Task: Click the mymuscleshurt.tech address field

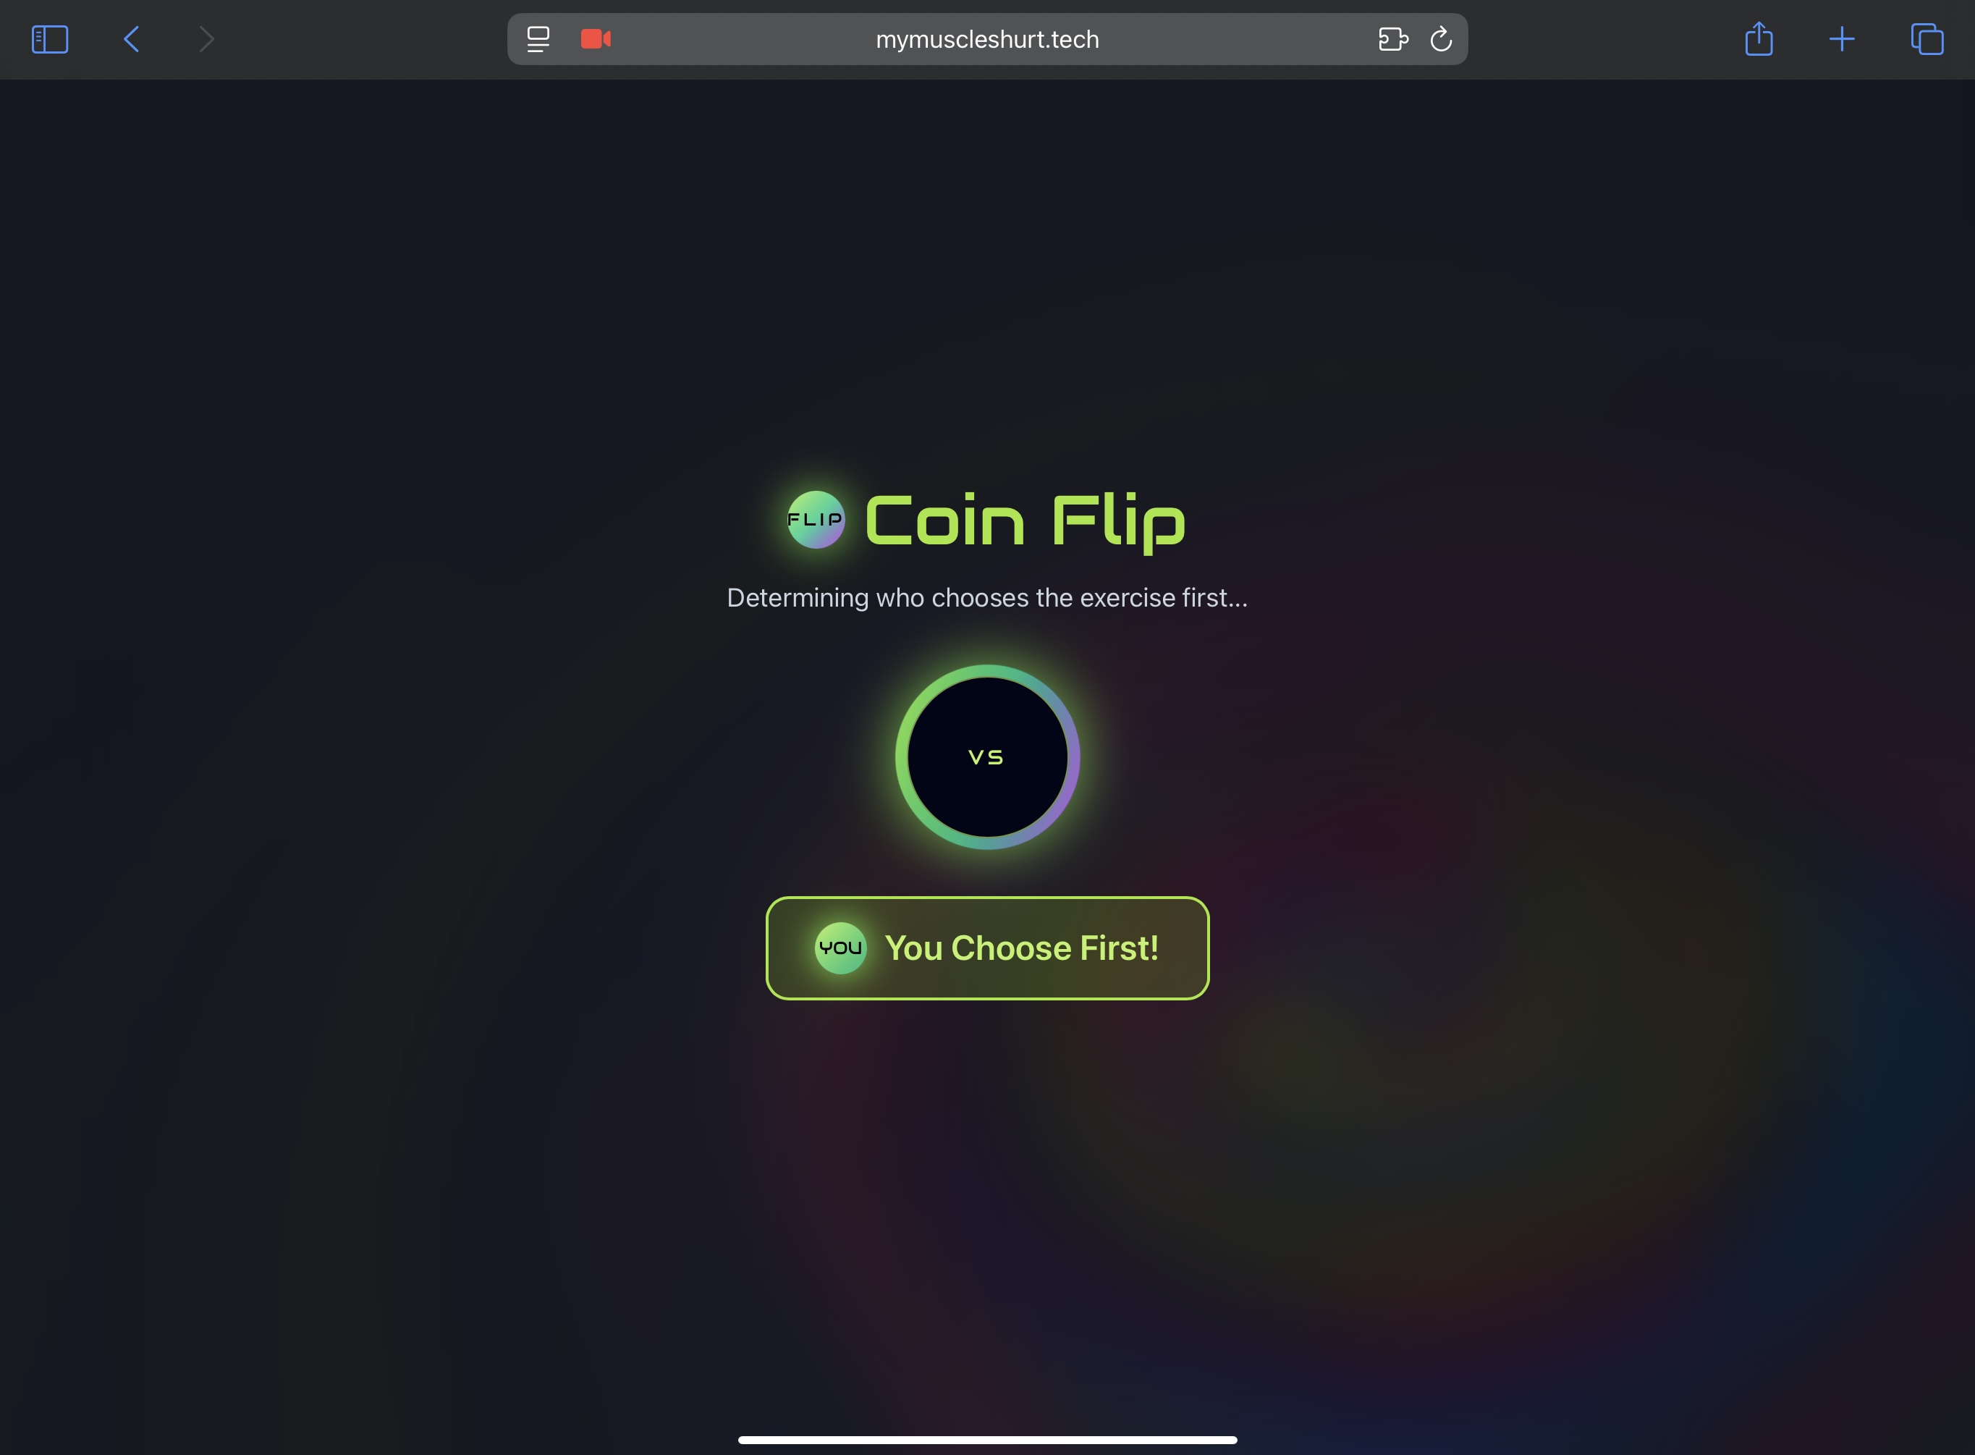Action: [x=987, y=39]
